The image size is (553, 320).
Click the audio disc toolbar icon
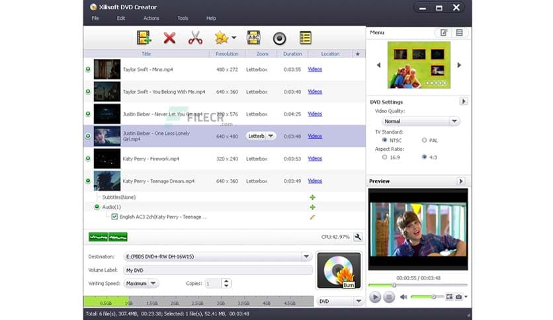pos(279,38)
